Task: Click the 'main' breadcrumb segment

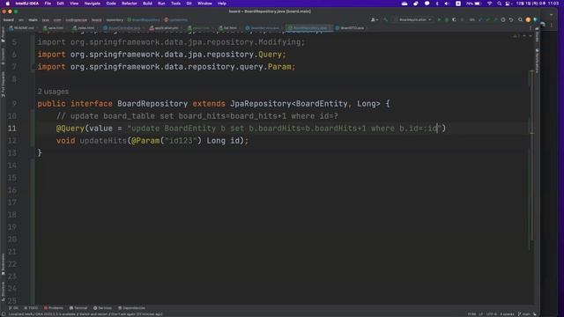Action: 33,20
